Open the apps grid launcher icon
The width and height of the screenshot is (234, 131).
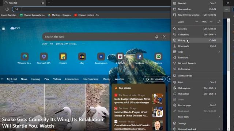3,28
